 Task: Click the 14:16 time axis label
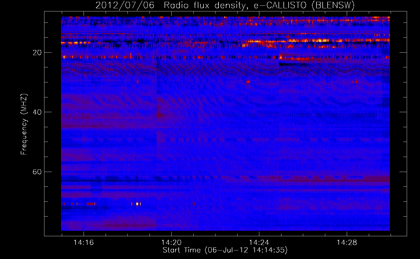[x=84, y=243]
